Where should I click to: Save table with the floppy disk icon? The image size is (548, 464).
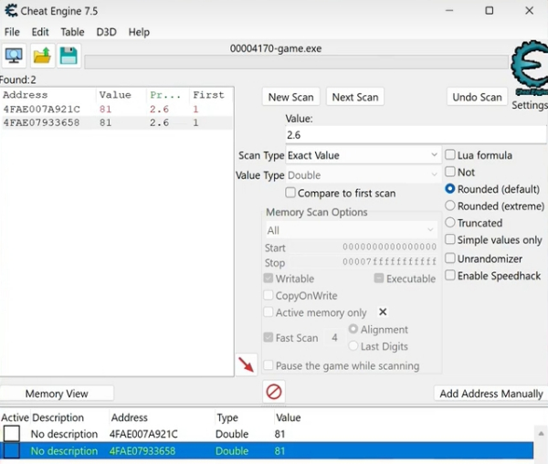[x=68, y=56]
